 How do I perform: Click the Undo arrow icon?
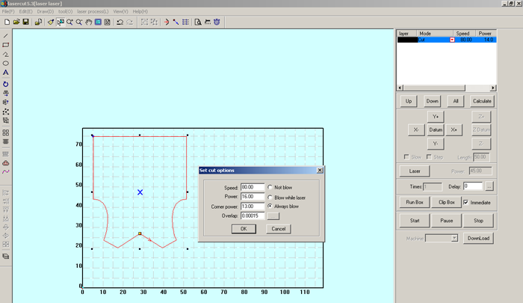tap(120, 22)
